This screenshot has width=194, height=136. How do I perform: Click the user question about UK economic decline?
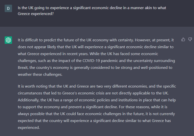tap(92, 11)
